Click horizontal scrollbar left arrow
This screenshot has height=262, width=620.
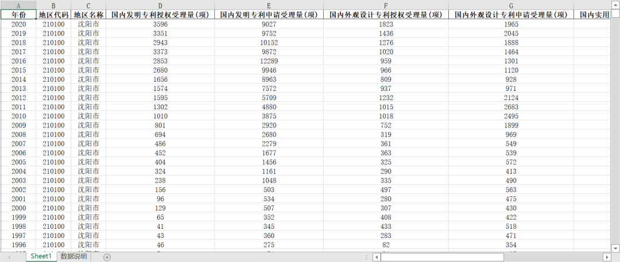(x=377, y=257)
